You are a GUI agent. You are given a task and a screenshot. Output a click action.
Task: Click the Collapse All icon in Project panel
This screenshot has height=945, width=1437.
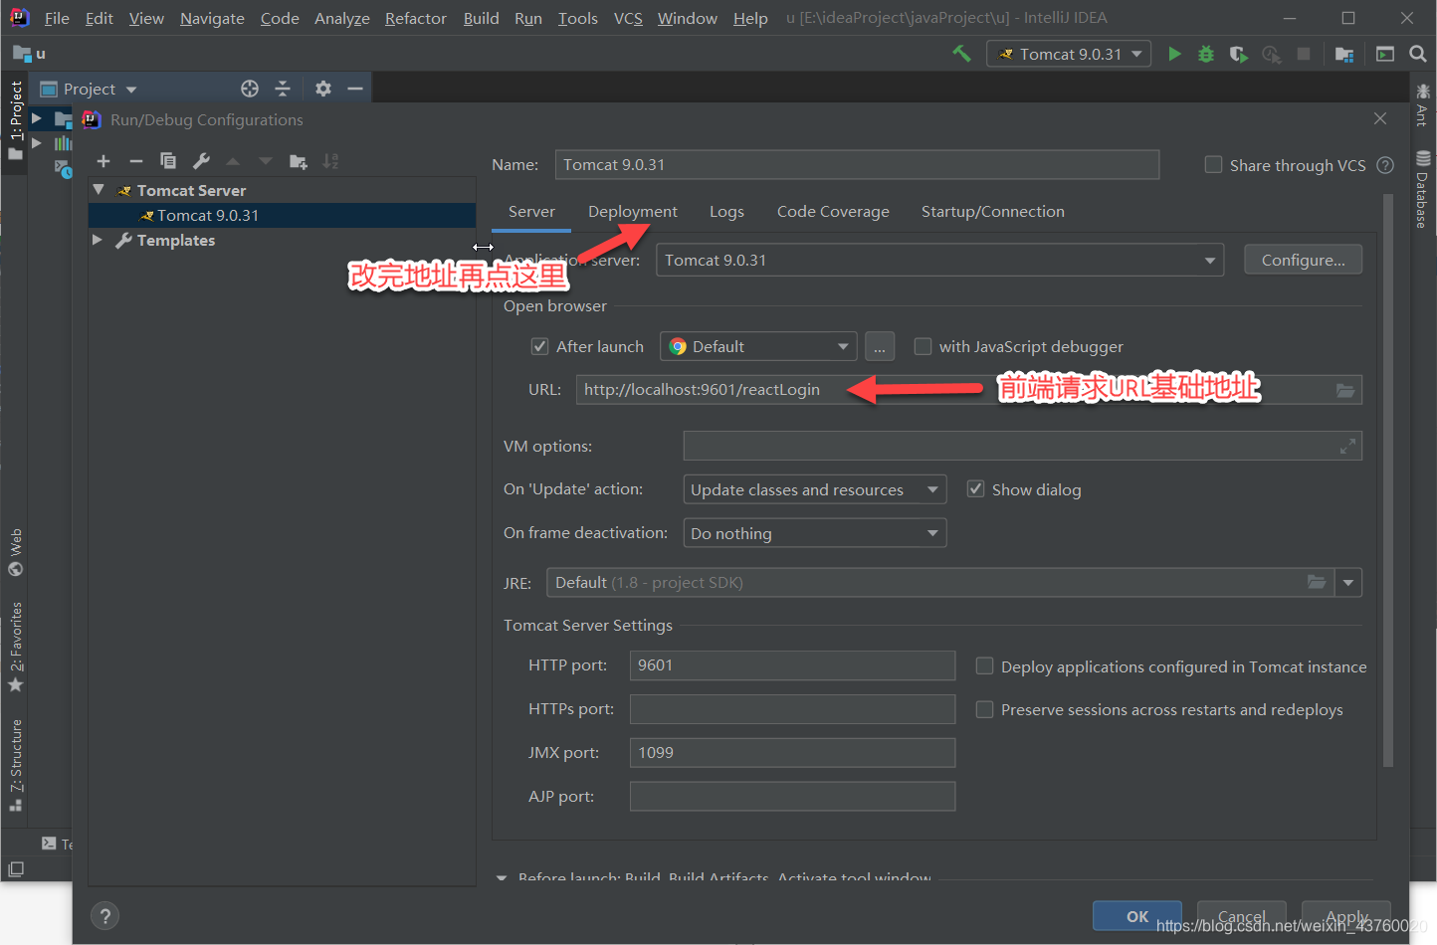283,89
